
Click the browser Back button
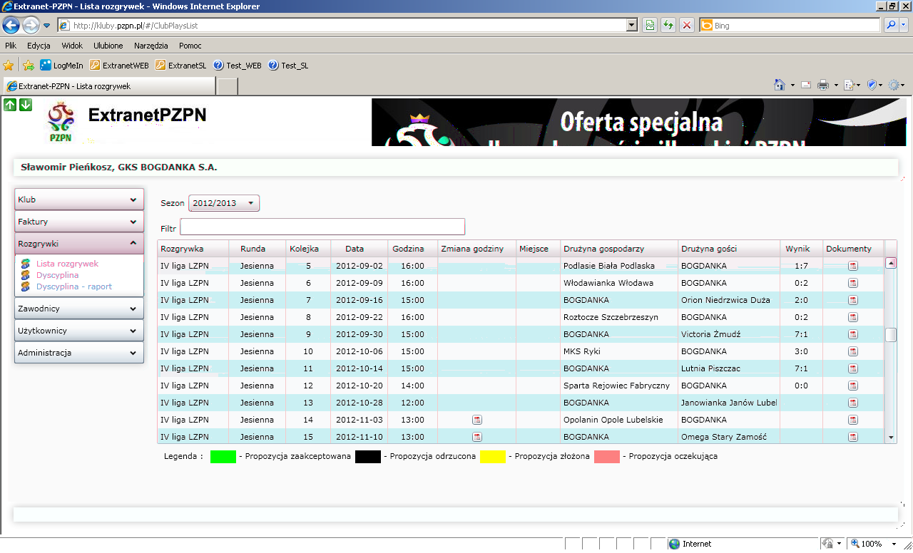click(11, 26)
